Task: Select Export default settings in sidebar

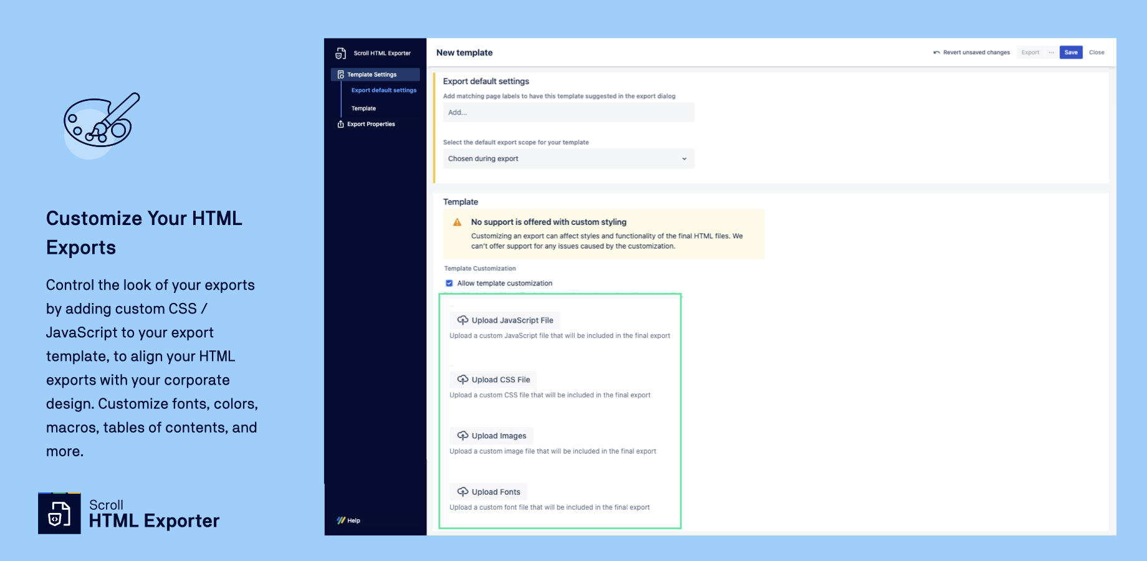Action: pyautogui.click(x=384, y=90)
